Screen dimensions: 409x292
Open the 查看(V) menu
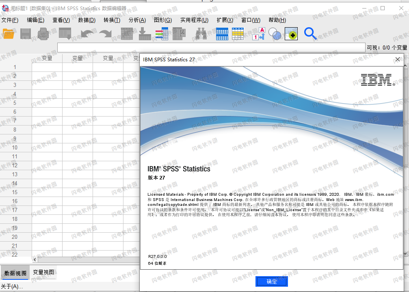click(x=61, y=20)
